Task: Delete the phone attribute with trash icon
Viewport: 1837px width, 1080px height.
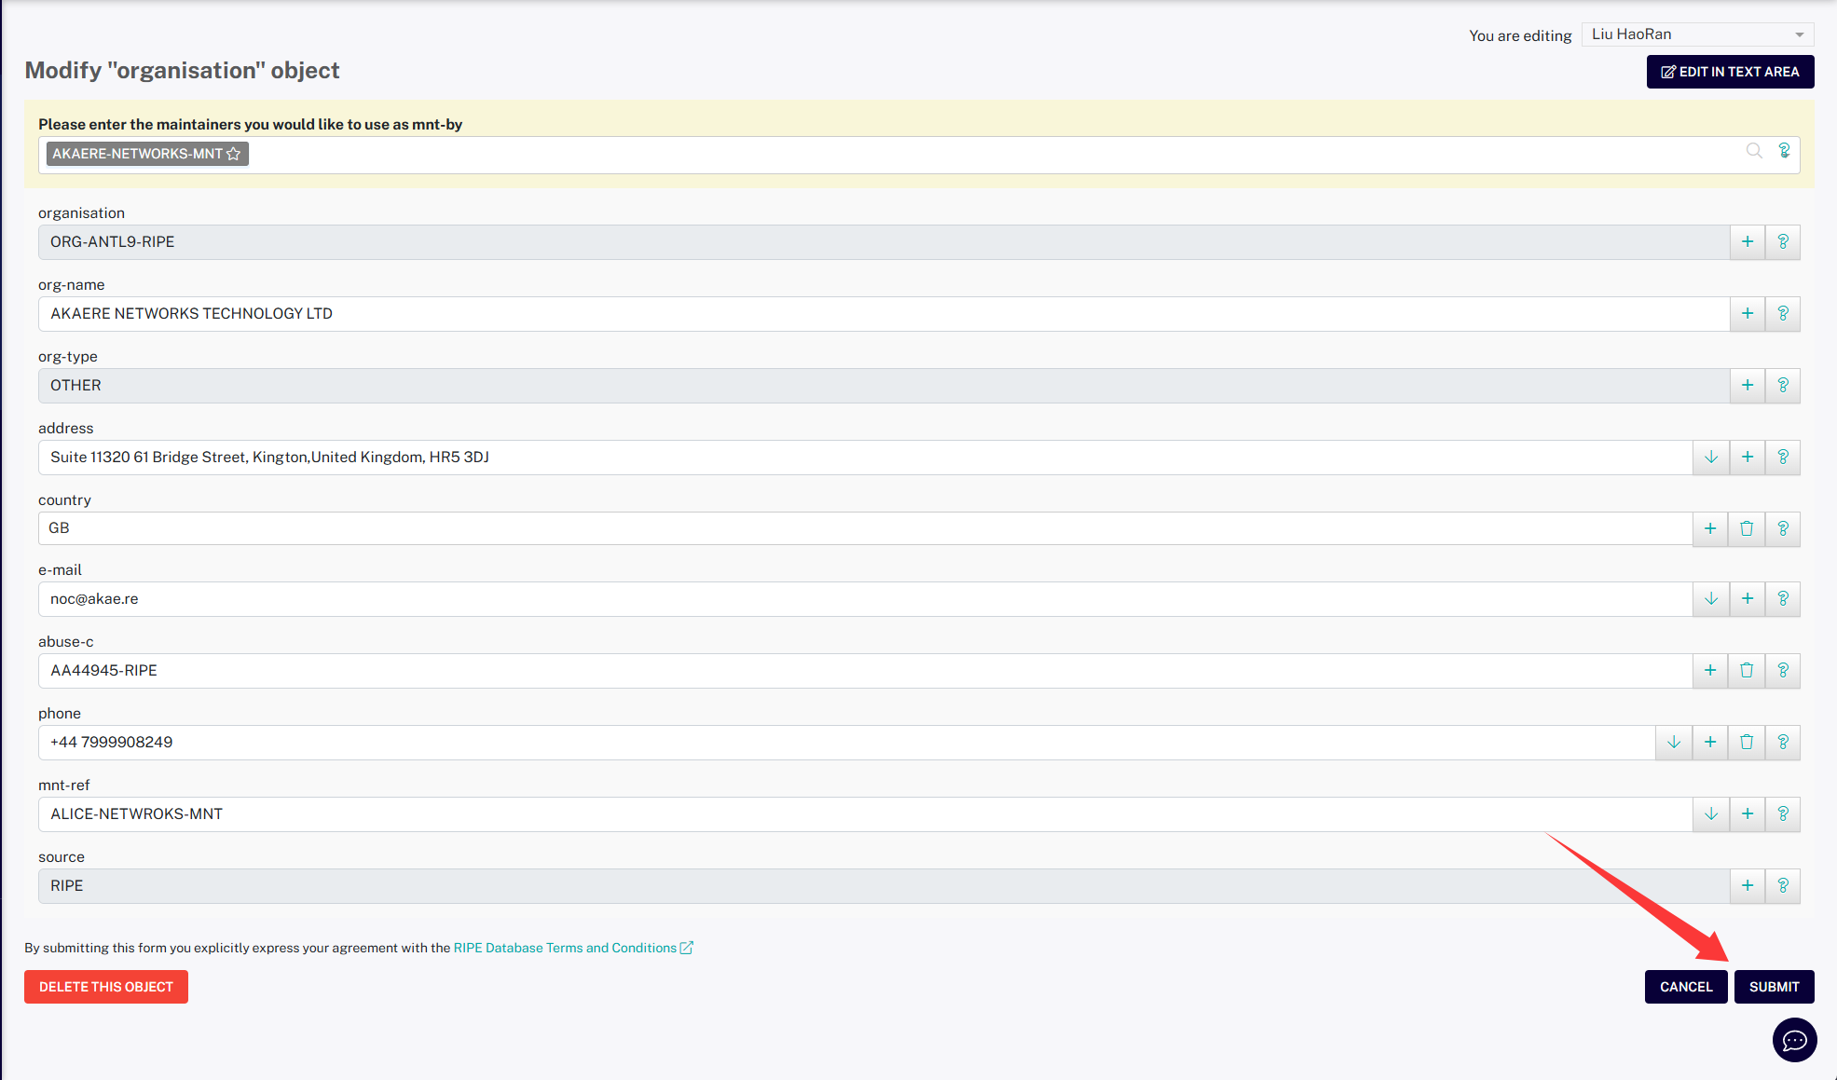Action: pos(1747,743)
